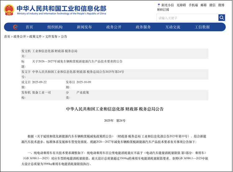233x172 pixels.
Task: Click the swirl icon in navigation bar
Action: 15,27
